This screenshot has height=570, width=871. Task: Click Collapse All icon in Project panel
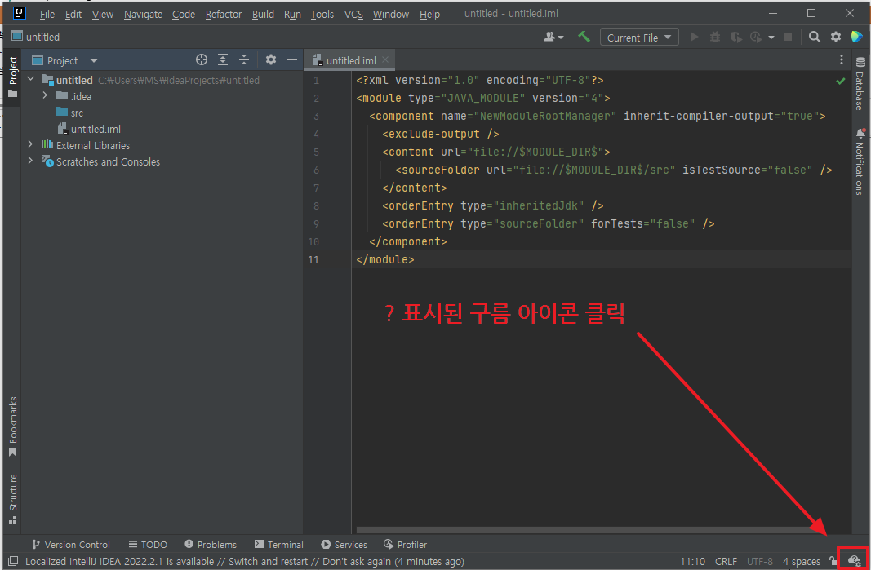pos(244,60)
